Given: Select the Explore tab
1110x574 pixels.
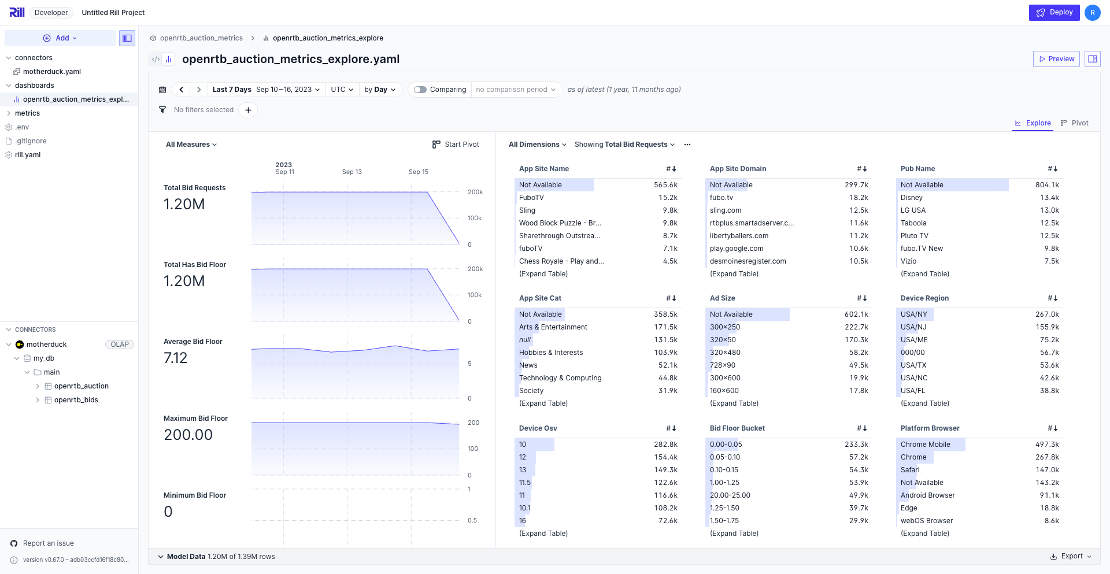Looking at the screenshot, I should (1033, 123).
